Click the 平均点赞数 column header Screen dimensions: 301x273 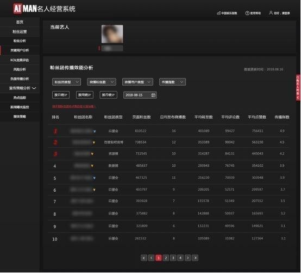(x=257, y=117)
